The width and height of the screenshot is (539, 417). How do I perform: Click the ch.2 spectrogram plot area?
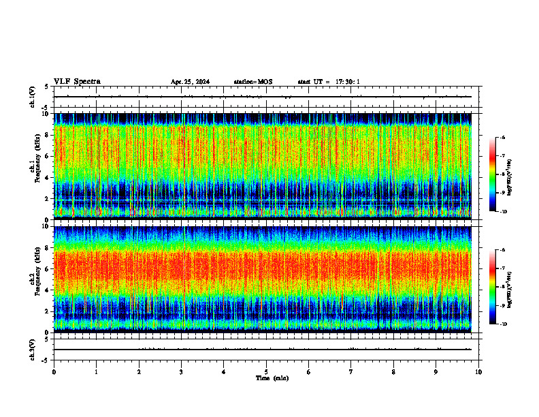263,279
